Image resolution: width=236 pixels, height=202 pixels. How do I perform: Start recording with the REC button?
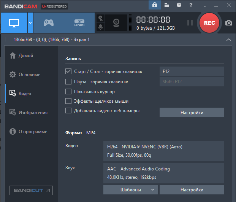pos(209,23)
